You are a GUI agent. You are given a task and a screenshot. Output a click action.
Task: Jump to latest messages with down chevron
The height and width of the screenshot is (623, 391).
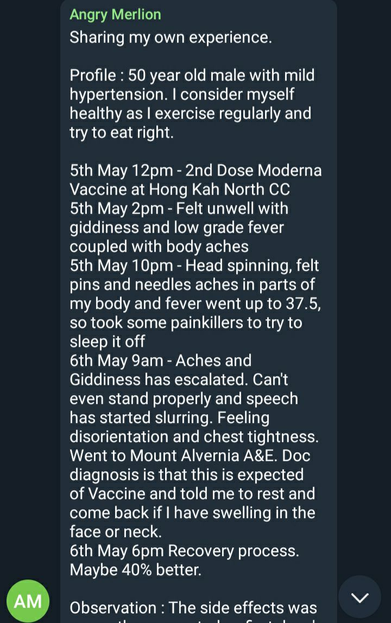coord(360,597)
